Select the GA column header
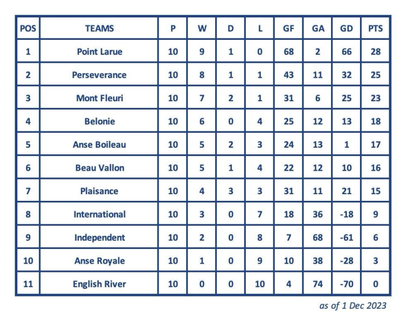 (318, 29)
